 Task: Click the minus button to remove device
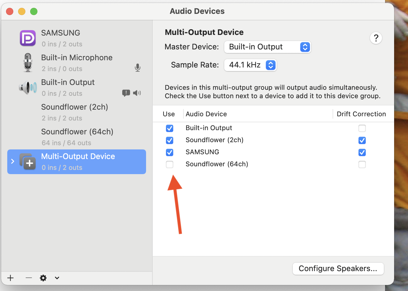pyautogui.click(x=29, y=278)
